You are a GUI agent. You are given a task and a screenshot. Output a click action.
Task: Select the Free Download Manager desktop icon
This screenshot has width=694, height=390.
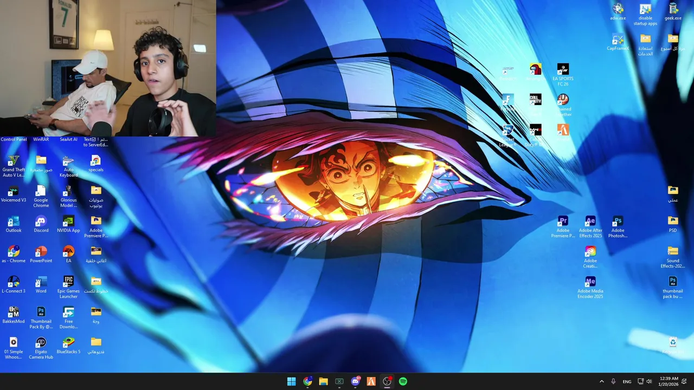click(68, 318)
